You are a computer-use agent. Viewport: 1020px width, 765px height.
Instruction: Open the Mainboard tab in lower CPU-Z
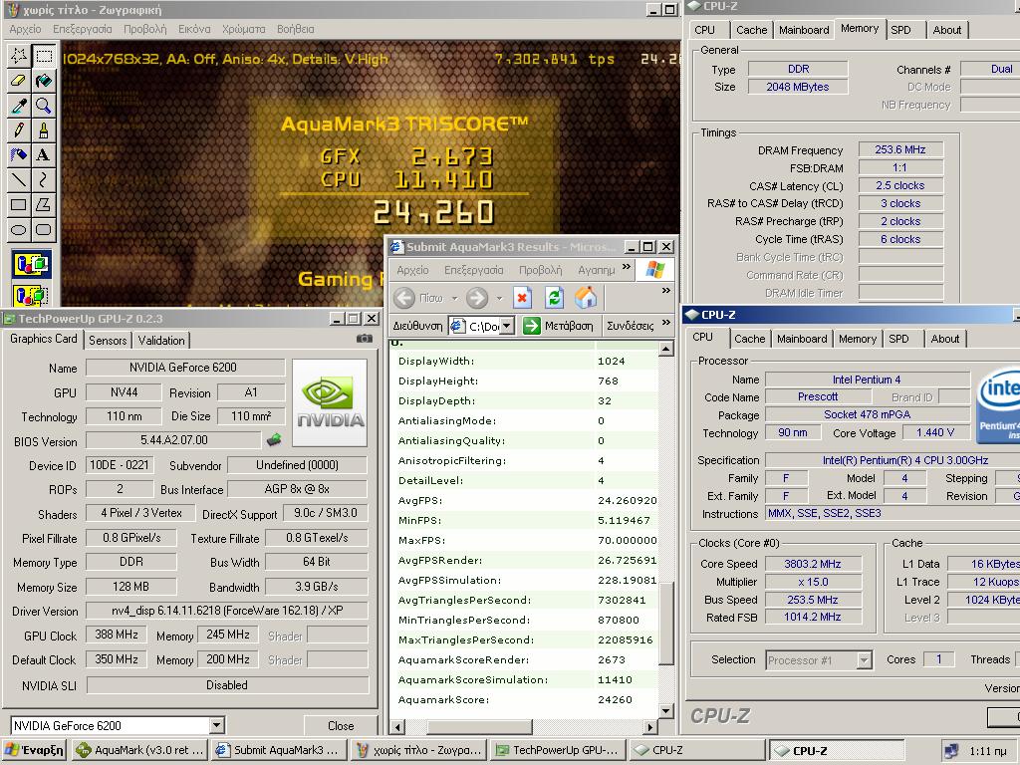[802, 339]
